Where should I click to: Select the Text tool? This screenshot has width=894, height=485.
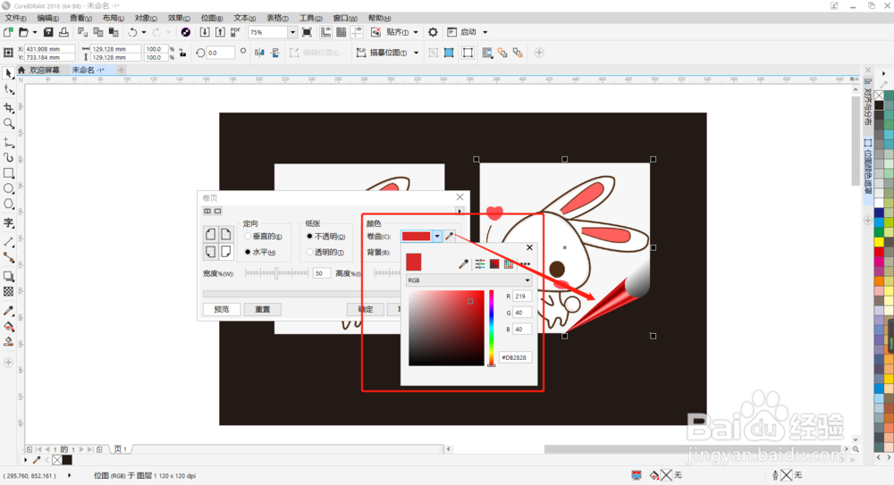point(9,222)
